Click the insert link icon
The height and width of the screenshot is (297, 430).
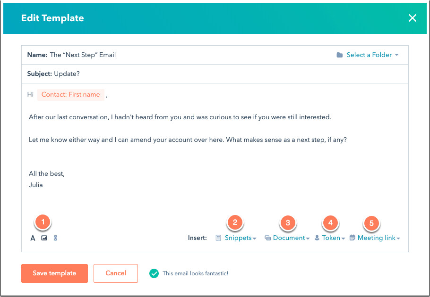55,238
